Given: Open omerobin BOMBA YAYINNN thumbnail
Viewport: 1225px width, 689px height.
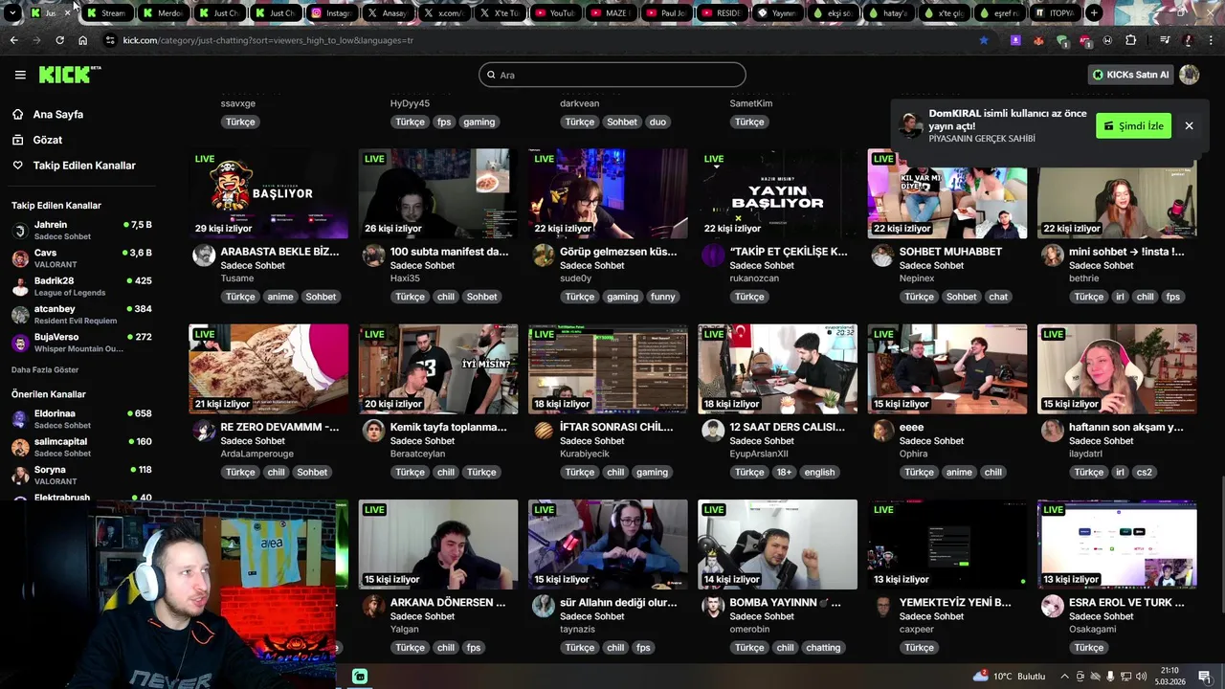Looking at the screenshot, I should [x=778, y=545].
